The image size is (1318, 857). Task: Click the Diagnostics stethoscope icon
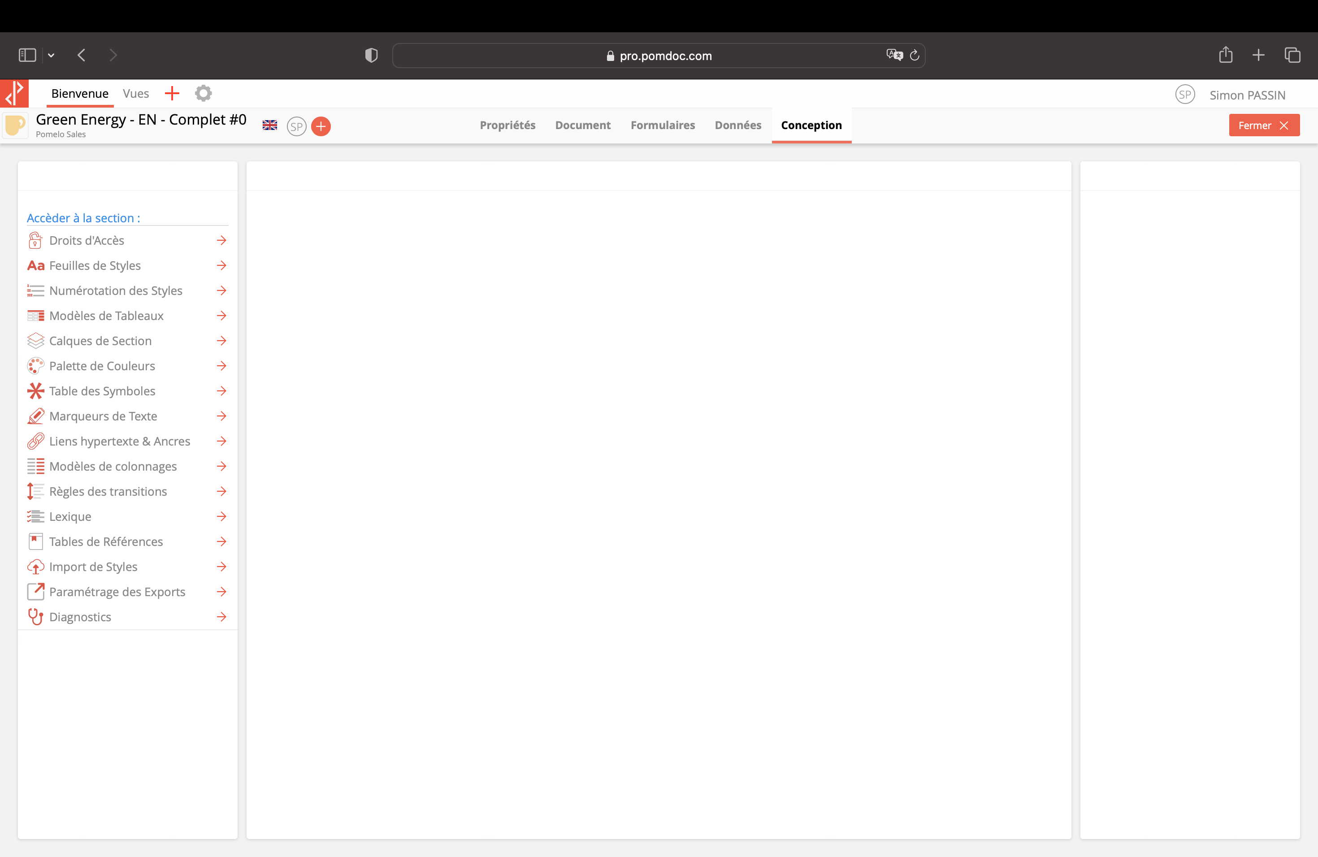[x=35, y=617]
